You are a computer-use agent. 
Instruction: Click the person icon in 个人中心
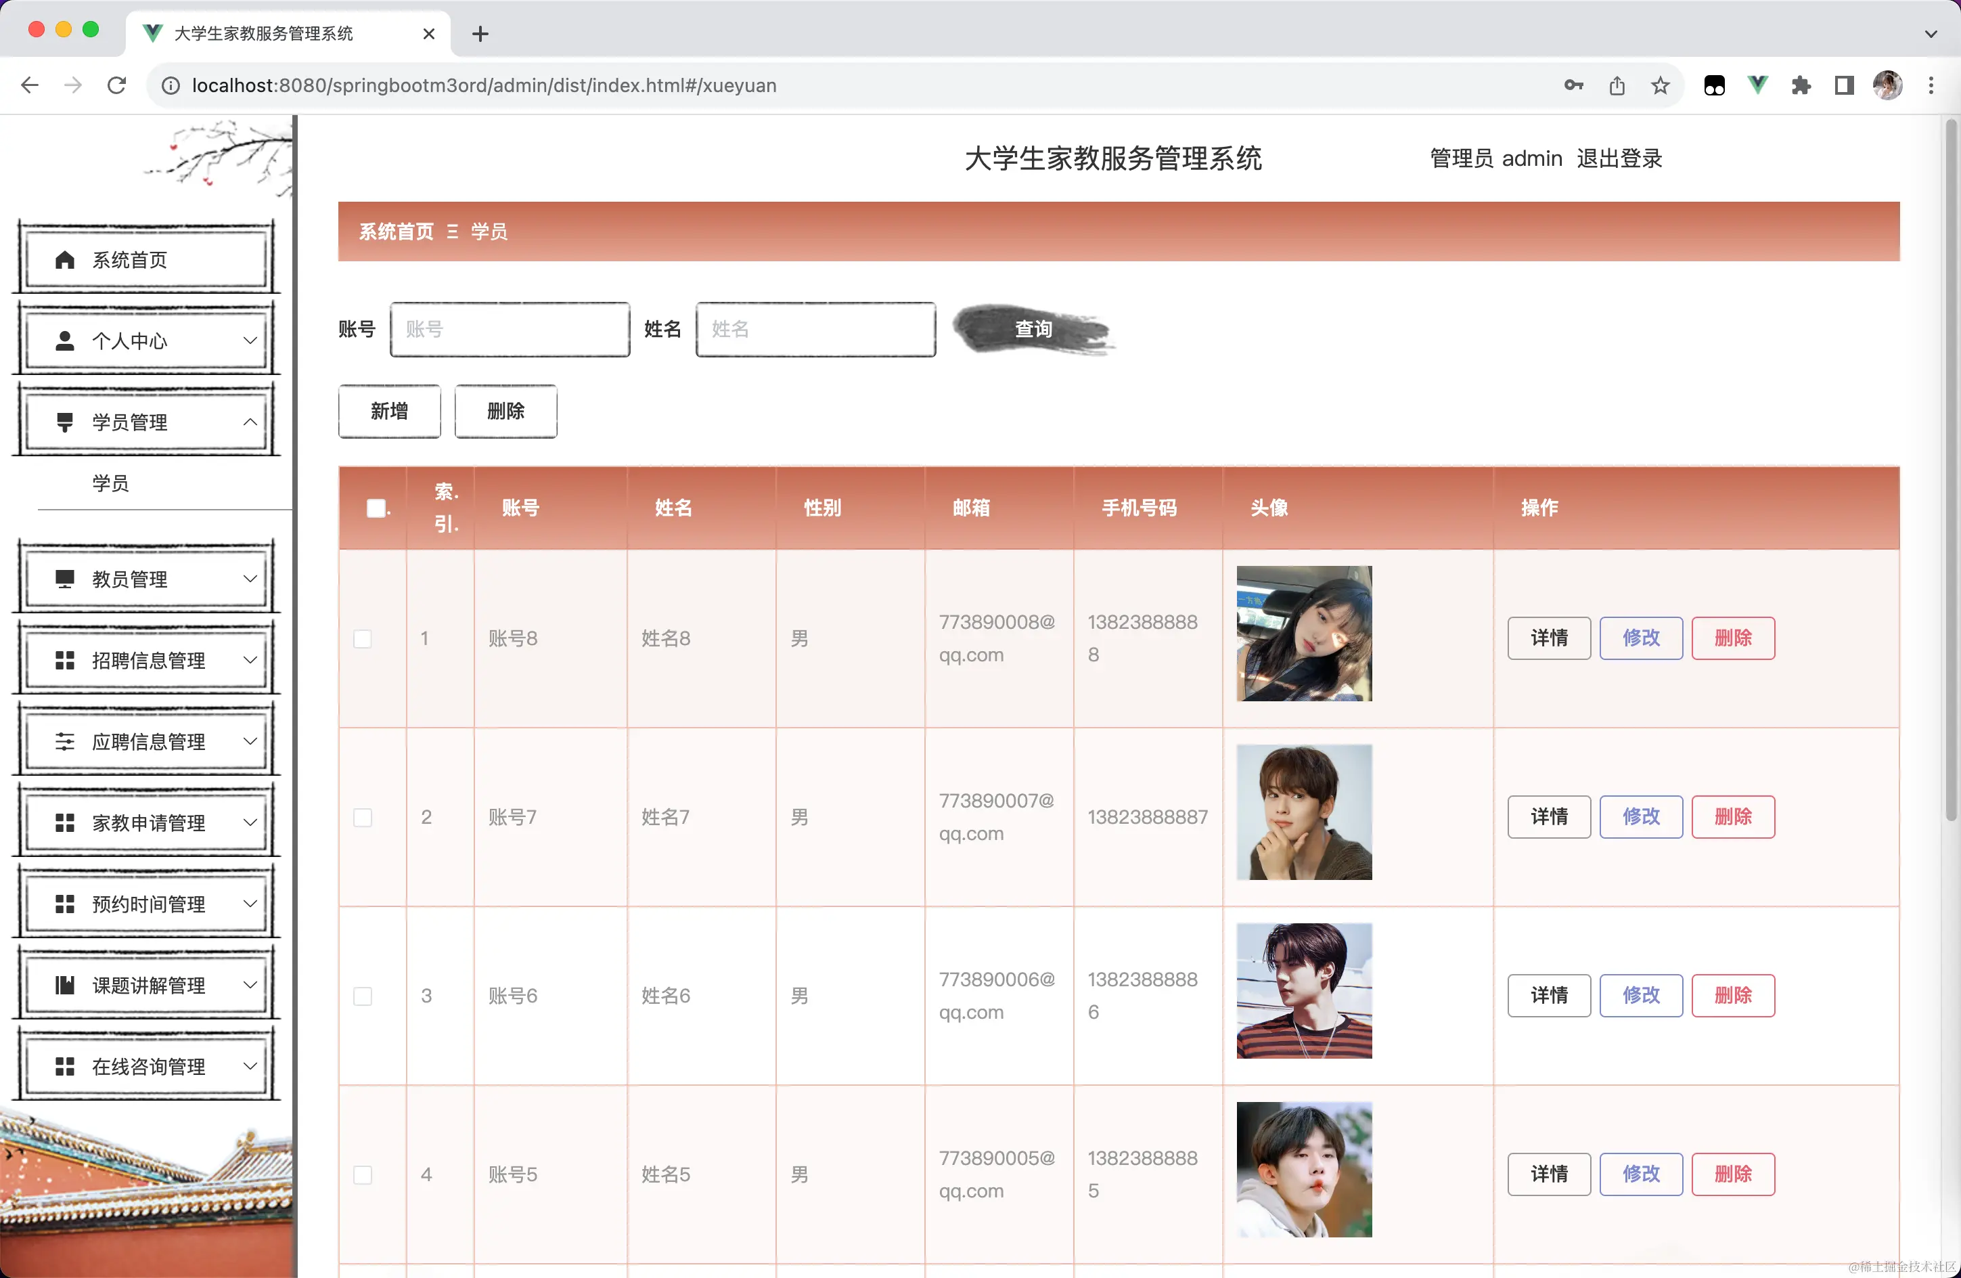(x=64, y=341)
